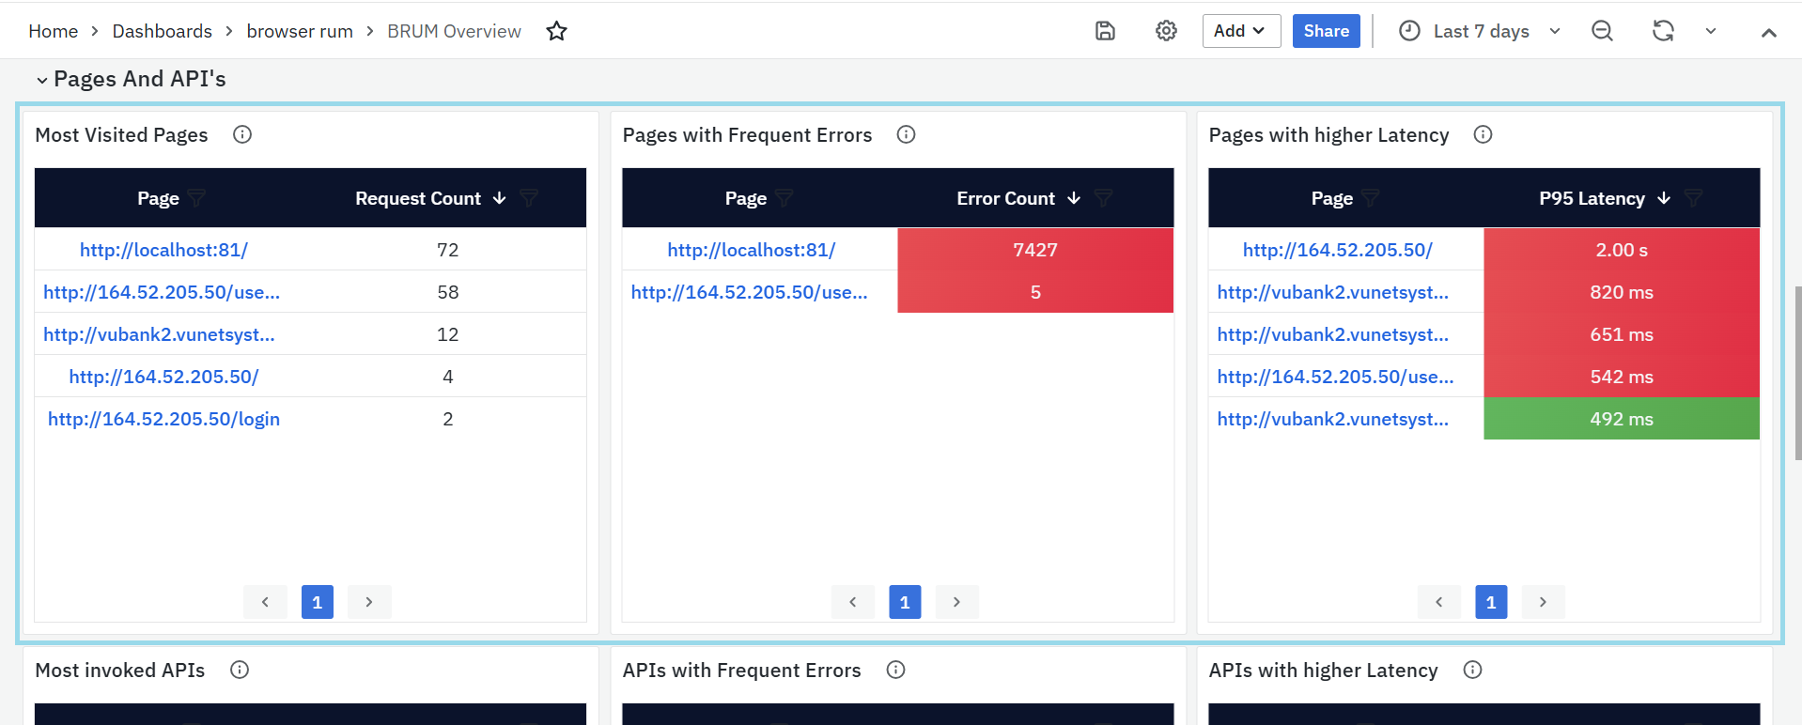Image resolution: width=1802 pixels, height=725 pixels.
Task: Go to next page in Most Visited Pages
Action: [369, 602]
